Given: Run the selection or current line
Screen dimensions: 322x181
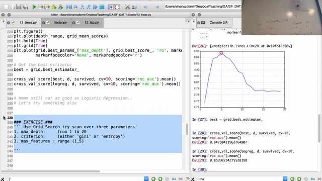Looking at the screenshot, I should coord(54,7).
